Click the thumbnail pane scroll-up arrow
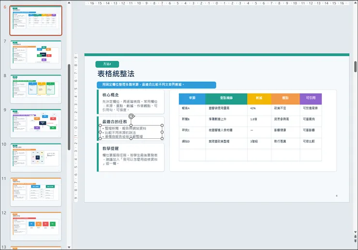This screenshot has width=358, height=250. (x=69, y=3)
